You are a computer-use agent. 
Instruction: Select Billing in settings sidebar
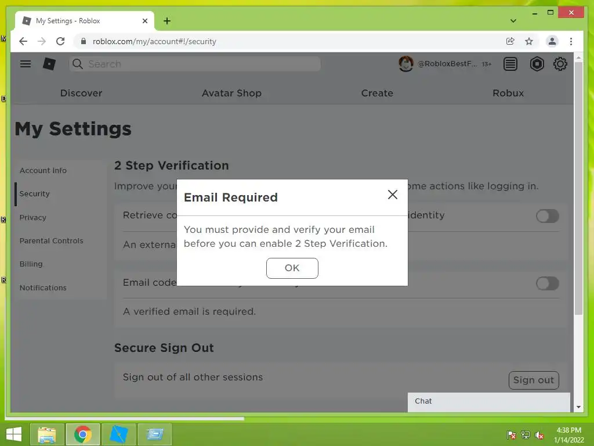click(x=31, y=264)
